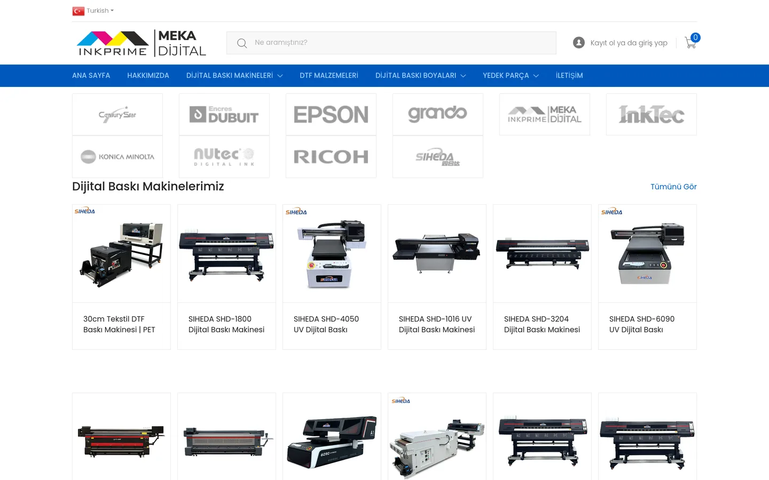This screenshot has width=769, height=480.
Task: Open the shopping cart icon
Action: tap(690, 43)
